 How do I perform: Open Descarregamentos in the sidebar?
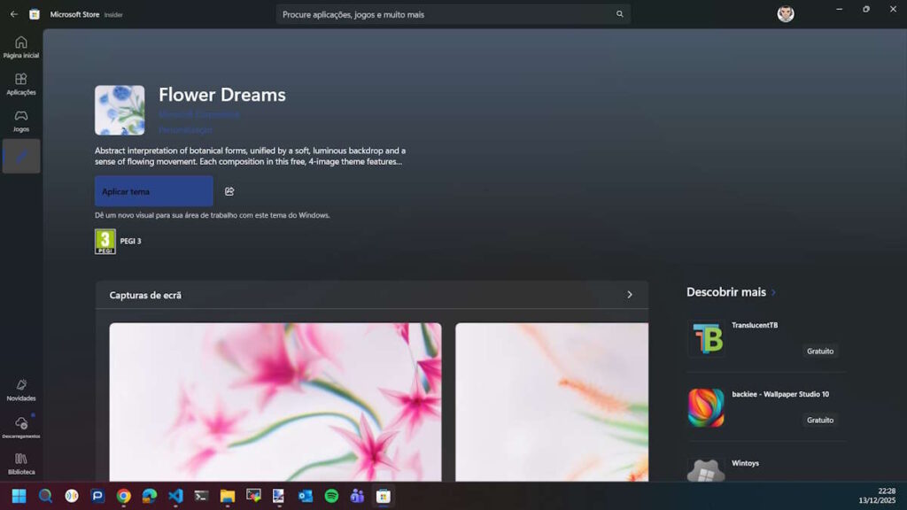pos(20,428)
